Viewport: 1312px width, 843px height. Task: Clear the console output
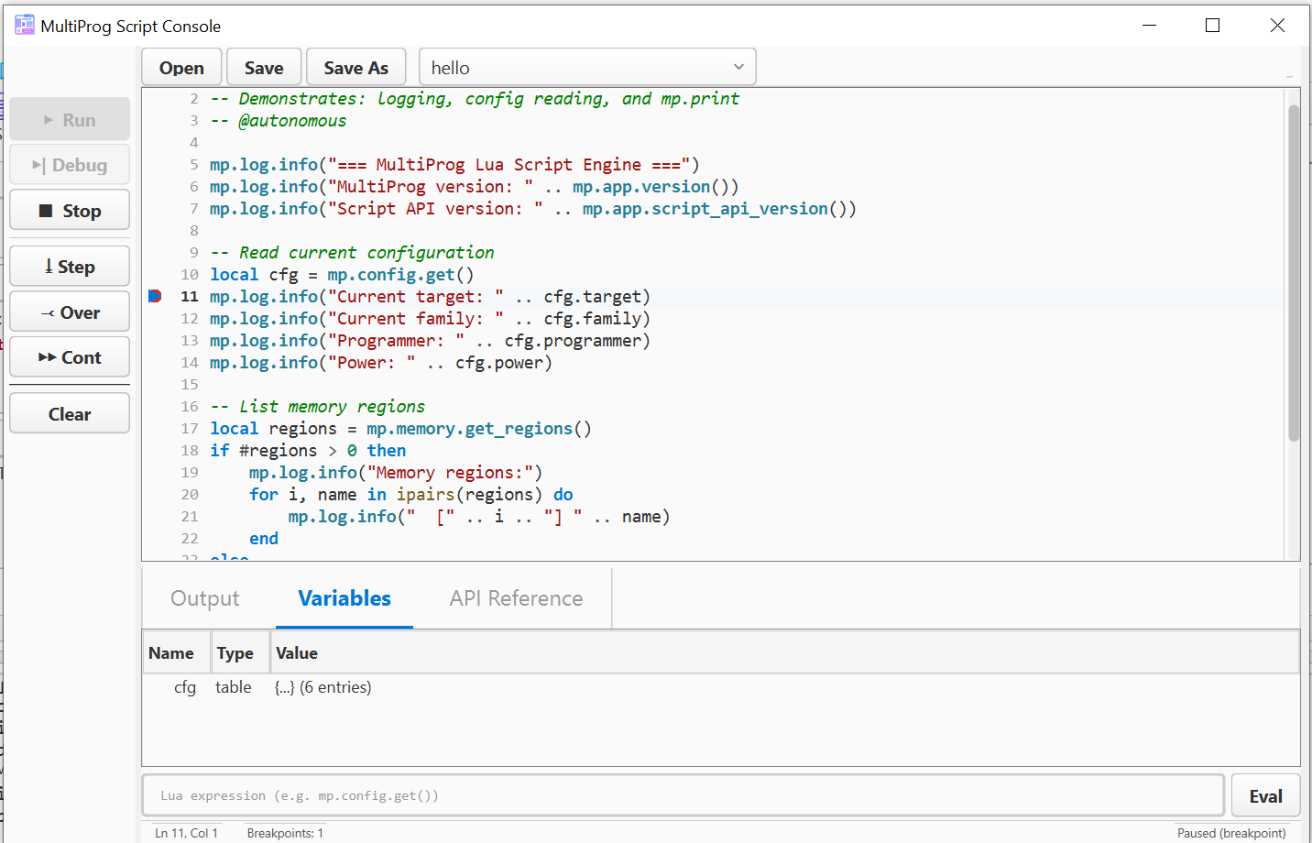70,414
